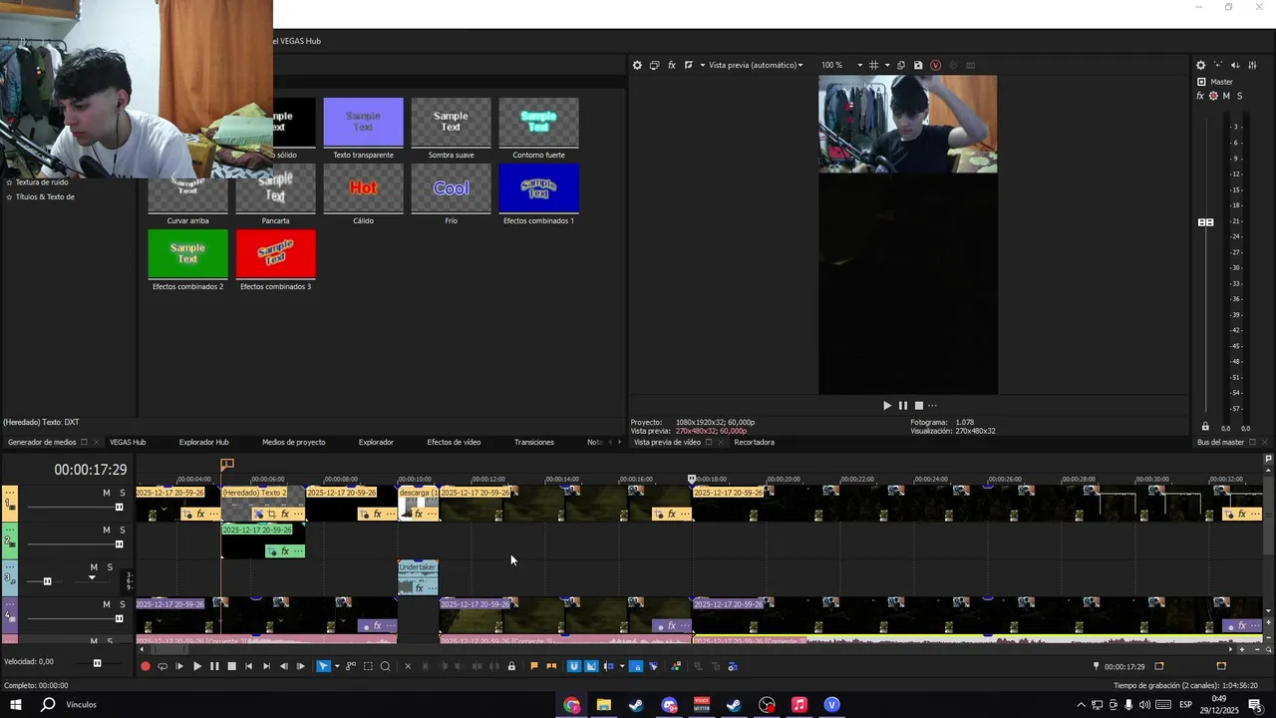This screenshot has width=1276, height=718.
Task: Click the orange marker flag on timeline ruler
Action: [227, 464]
